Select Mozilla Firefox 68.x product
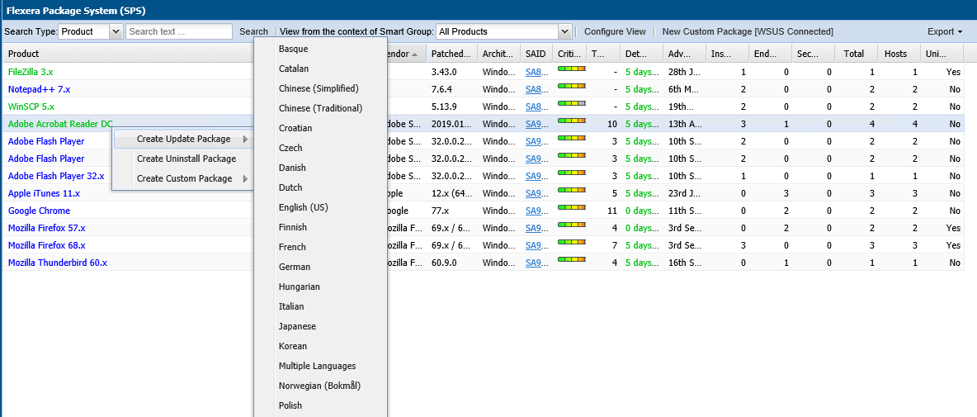This screenshot has width=977, height=417. pos(47,245)
